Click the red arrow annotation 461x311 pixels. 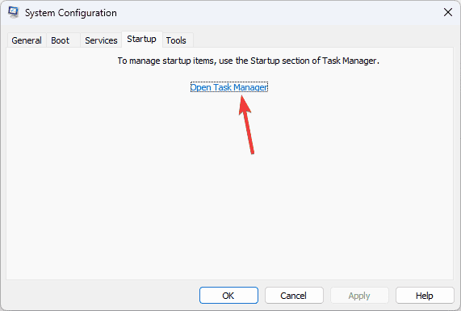pos(246,124)
